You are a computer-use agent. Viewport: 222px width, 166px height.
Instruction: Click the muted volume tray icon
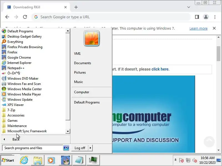click(195, 160)
